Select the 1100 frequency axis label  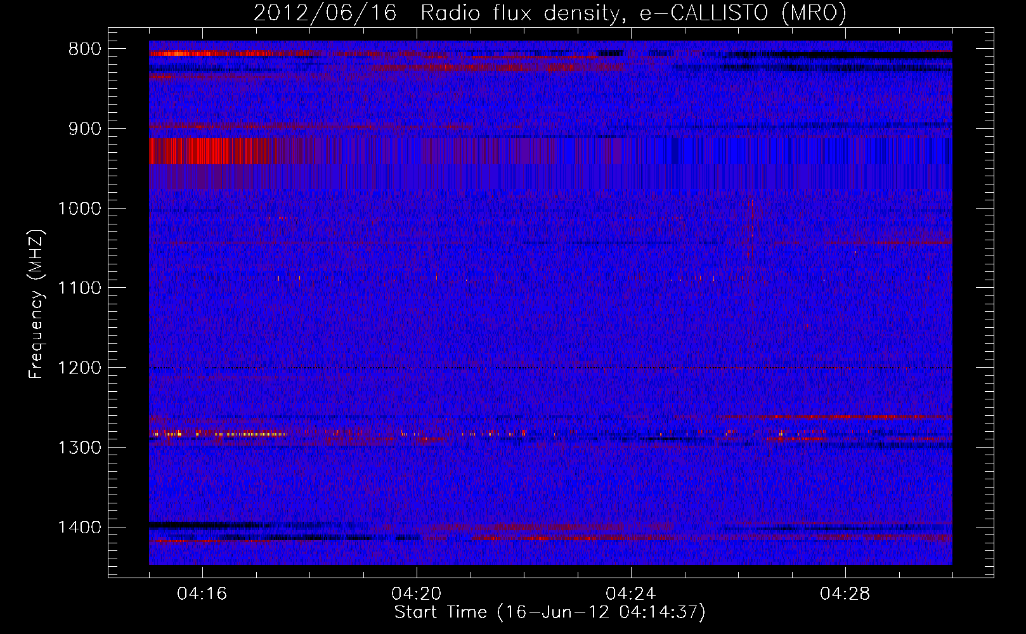tap(79, 288)
